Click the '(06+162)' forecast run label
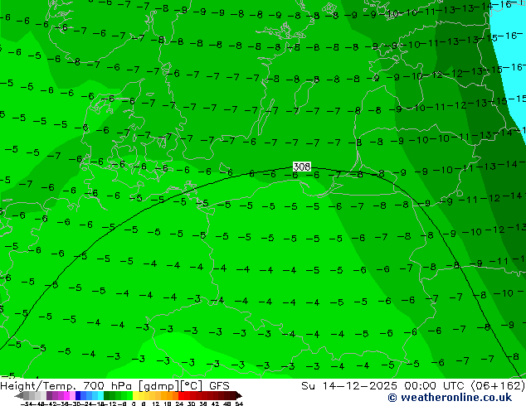Image resolution: width=526 pixels, height=406 pixels. [498, 386]
